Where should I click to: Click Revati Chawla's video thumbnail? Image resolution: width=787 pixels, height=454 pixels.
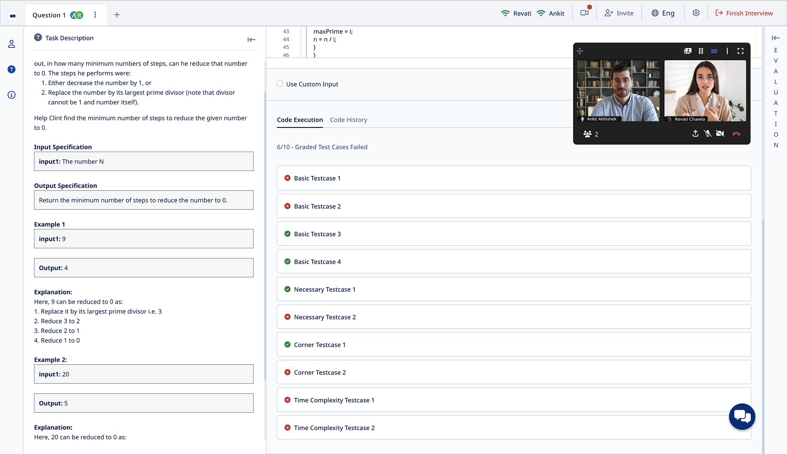[x=705, y=91]
